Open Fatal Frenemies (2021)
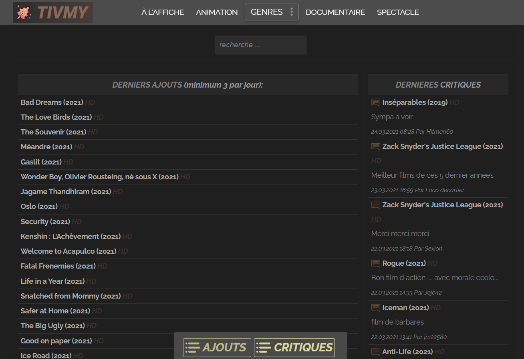 click(58, 266)
